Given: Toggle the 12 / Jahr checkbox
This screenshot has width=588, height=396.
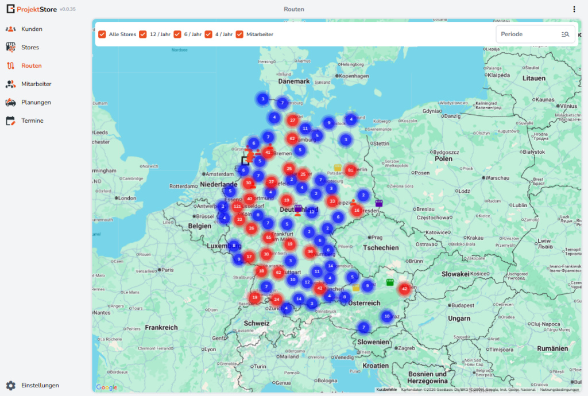Looking at the screenshot, I should [x=143, y=34].
